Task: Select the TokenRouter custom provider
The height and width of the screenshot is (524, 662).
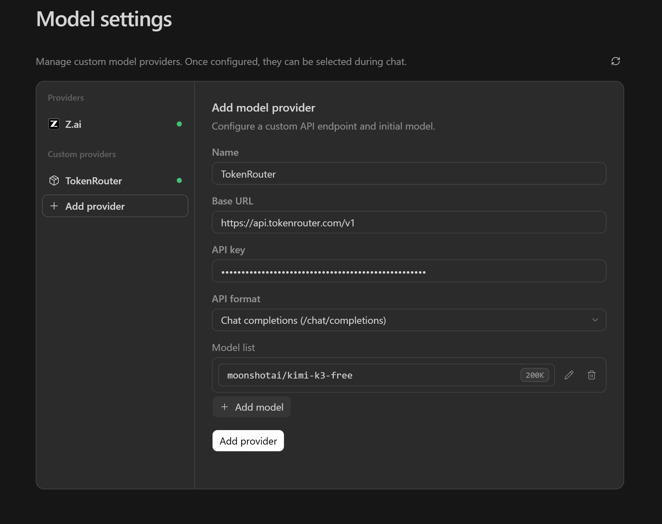Action: tap(115, 180)
